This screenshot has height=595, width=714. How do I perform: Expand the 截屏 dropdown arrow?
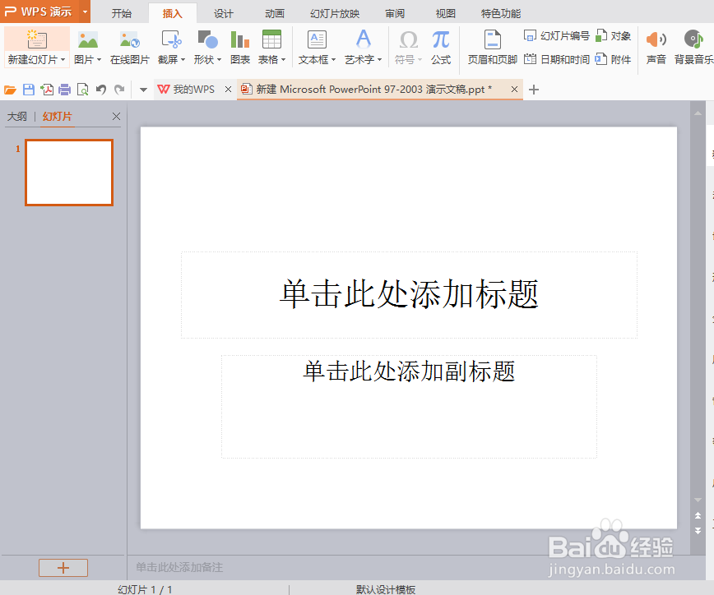pos(183,60)
